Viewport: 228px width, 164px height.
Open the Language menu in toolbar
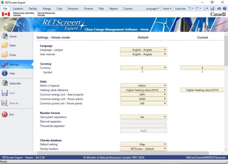point(152,9)
